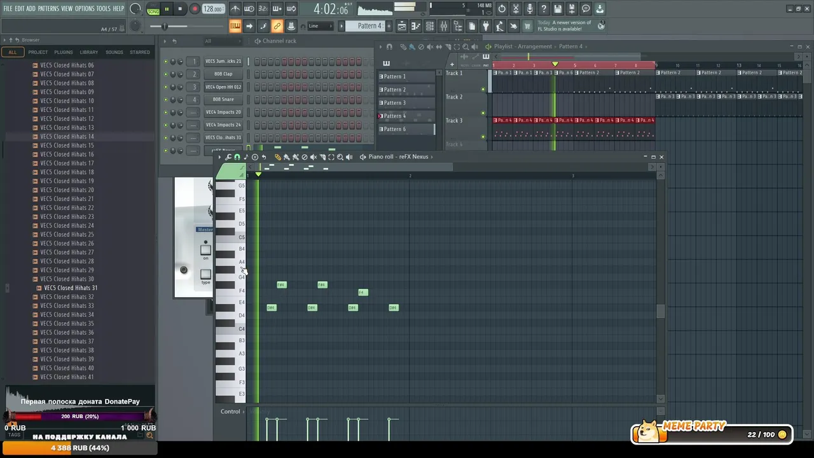Toggle the metronome icon
814x458 pixels.
pyautogui.click(x=235, y=9)
